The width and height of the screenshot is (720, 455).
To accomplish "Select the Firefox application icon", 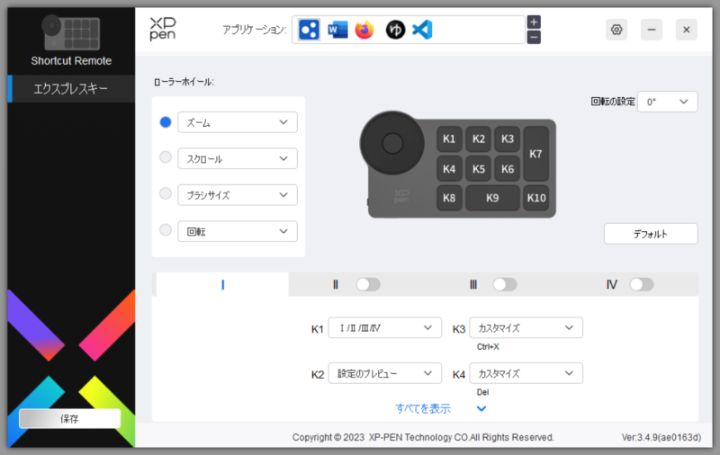I will (x=364, y=30).
